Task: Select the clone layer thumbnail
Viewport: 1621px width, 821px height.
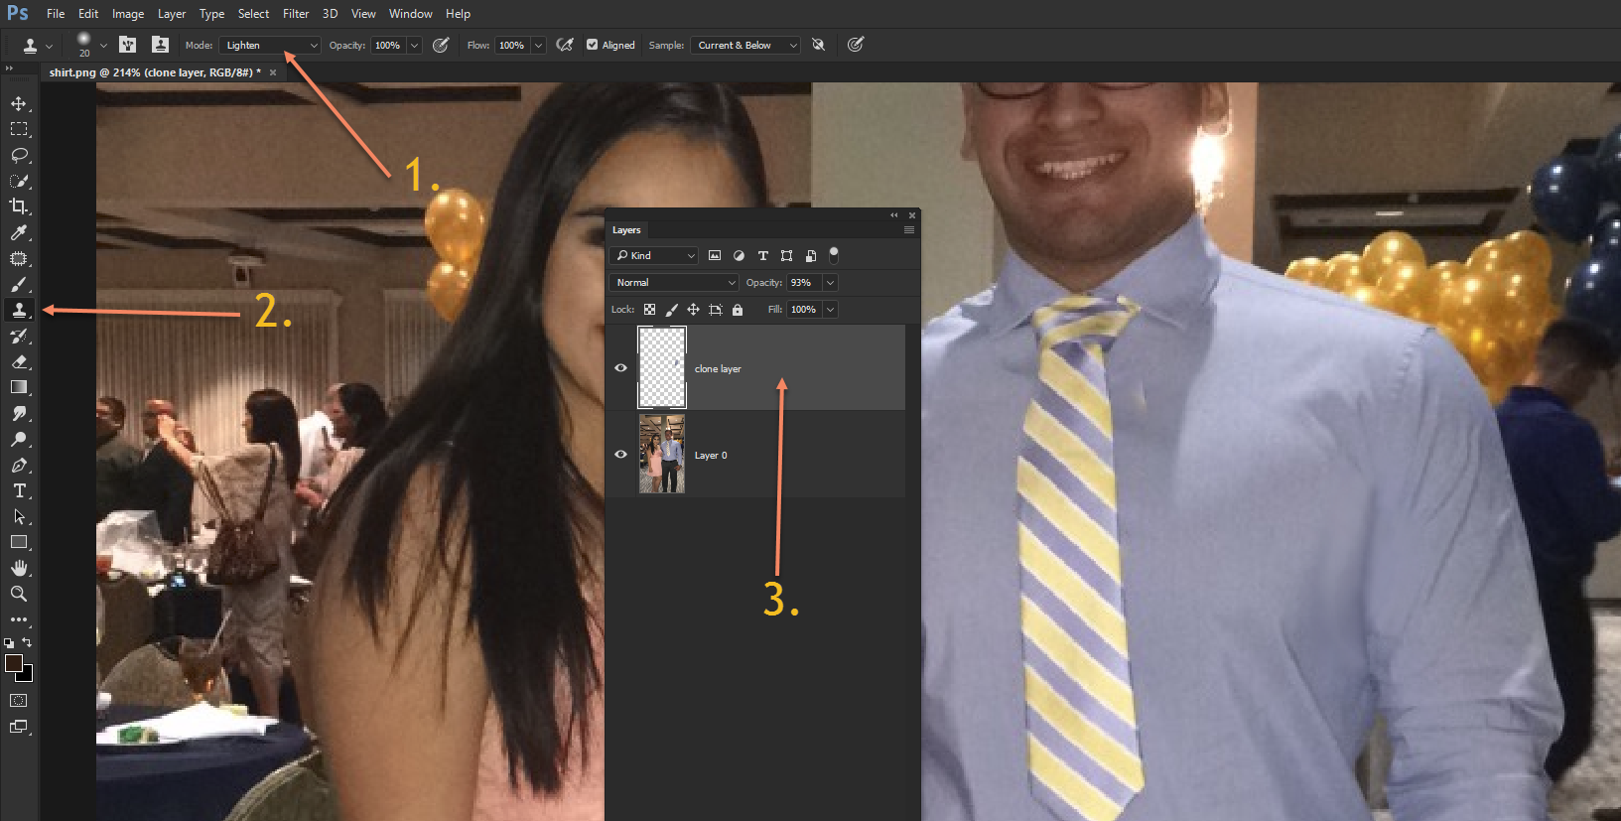Action: pos(661,367)
